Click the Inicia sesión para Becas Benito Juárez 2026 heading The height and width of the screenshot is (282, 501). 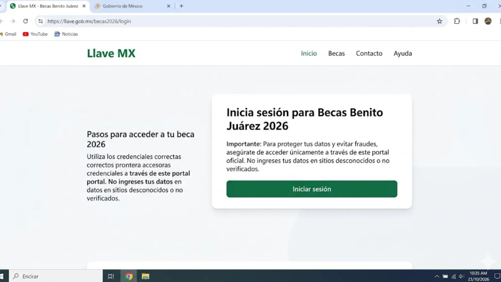coord(305,119)
